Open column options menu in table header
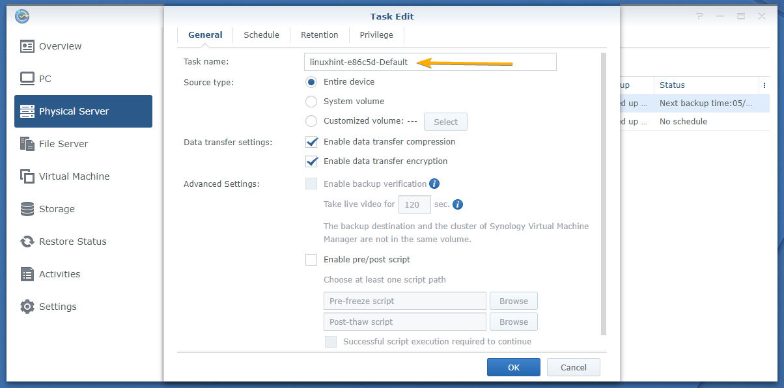 [764, 85]
